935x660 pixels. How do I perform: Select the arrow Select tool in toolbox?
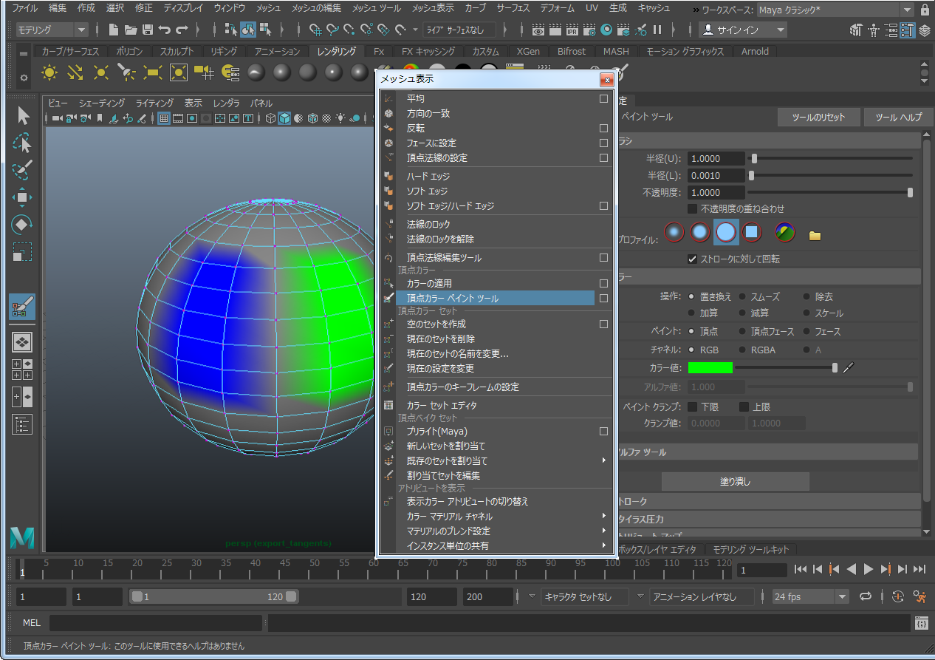(x=23, y=116)
